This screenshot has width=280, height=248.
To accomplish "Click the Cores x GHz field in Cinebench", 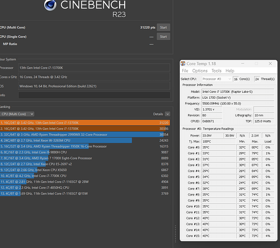I will [x=94, y=77].
